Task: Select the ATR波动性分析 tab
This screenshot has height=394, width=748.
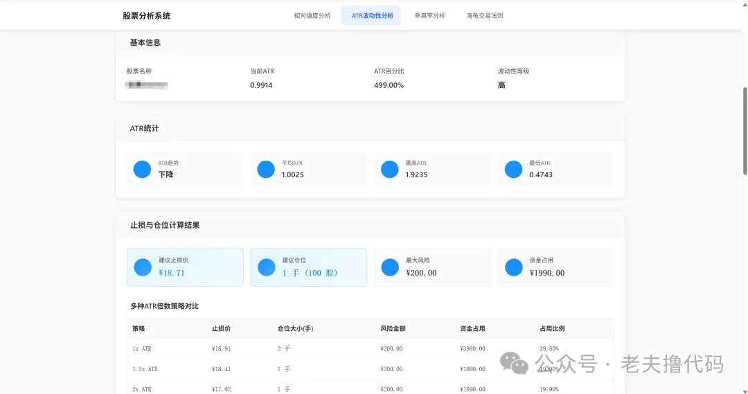Action: click(372, 15)
